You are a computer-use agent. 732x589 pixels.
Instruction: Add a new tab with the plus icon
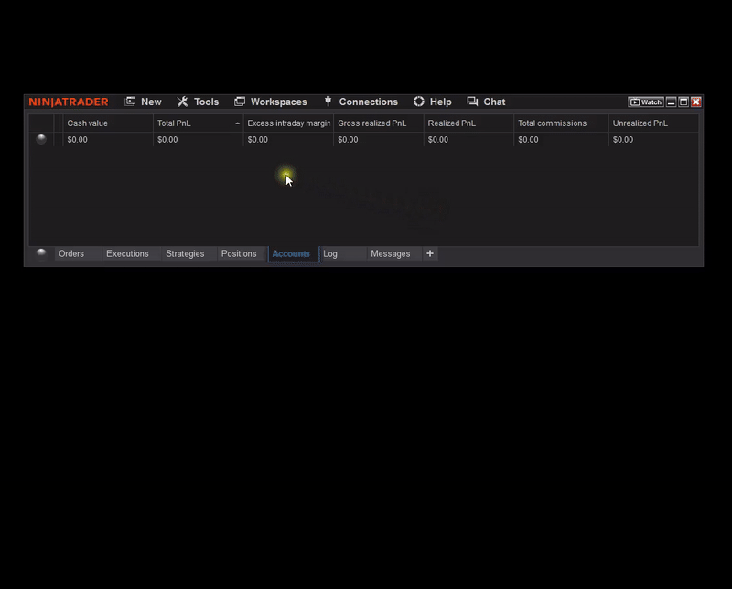pos(430,253)
